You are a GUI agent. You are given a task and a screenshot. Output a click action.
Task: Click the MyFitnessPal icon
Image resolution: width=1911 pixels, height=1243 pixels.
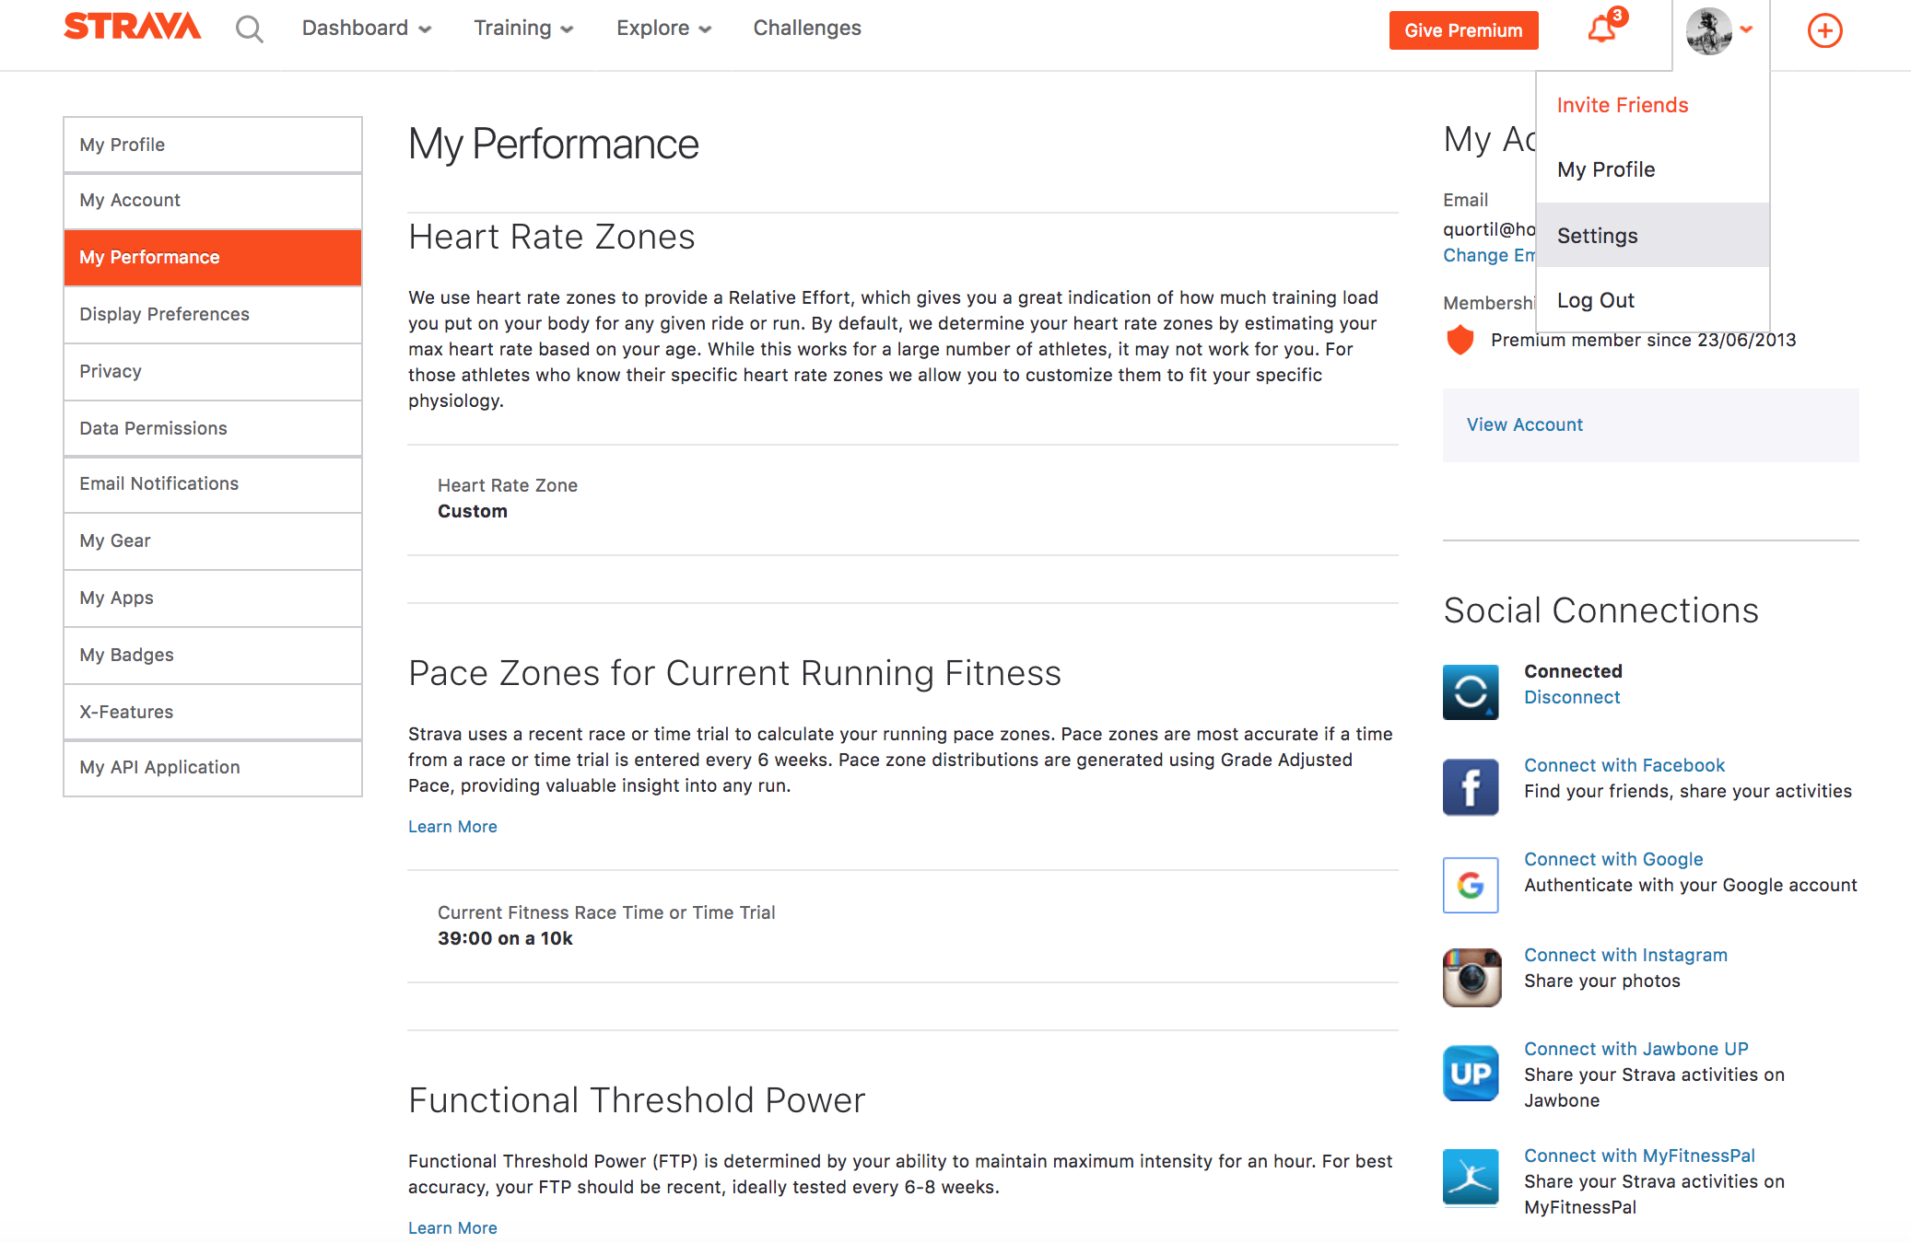tap(1471, 1178)
